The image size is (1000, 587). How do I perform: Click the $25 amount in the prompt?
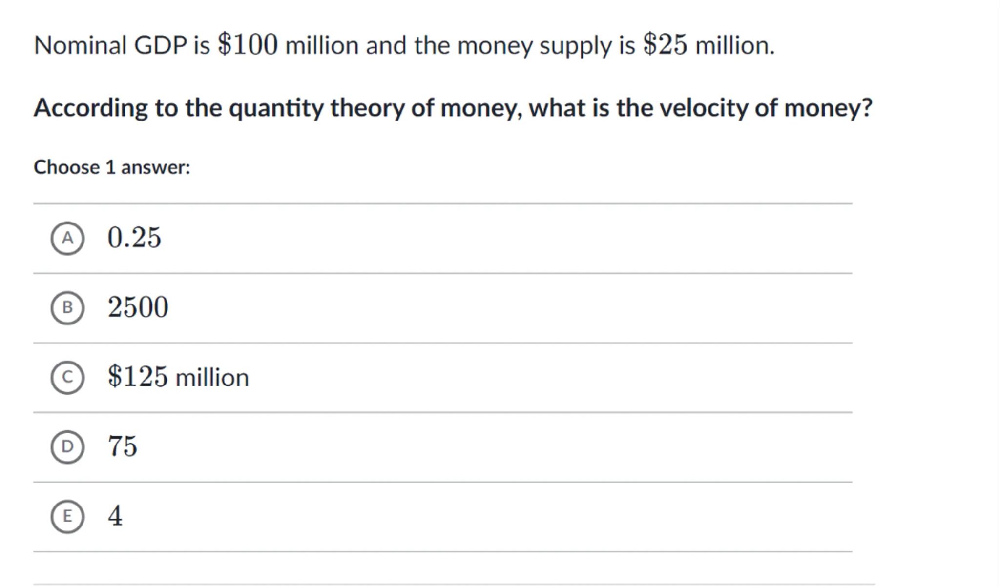pyautogui.click(x=665, y=45)
